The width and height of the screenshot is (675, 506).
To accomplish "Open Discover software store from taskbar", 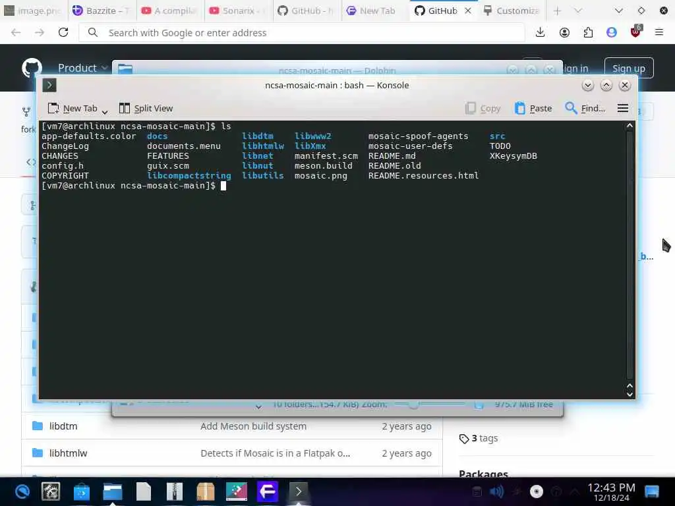I will [x=81, y=492].
